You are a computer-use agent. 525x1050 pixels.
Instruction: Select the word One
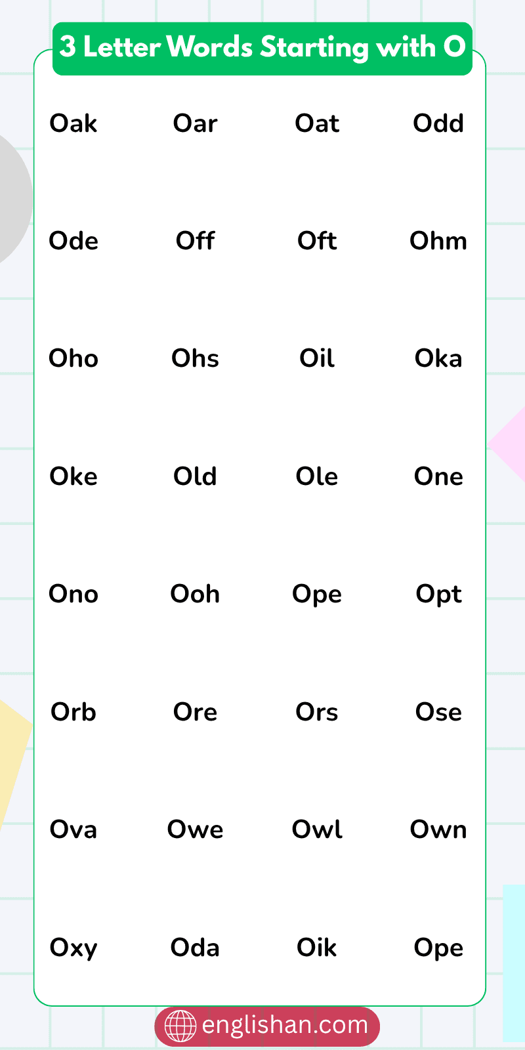point(438,476)
